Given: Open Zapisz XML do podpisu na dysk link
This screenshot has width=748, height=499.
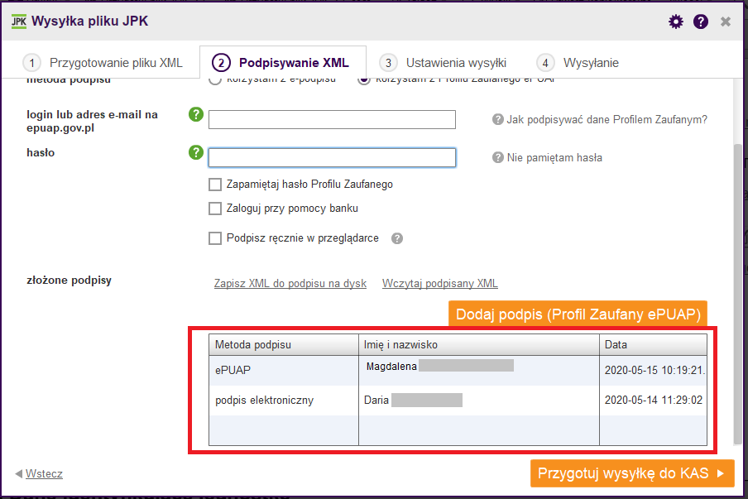Looking at the screenshot, I should [290, 283].
